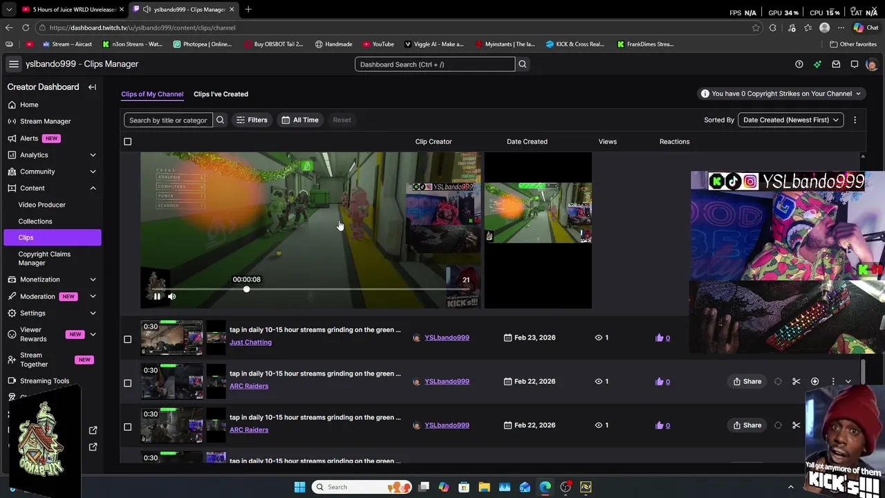The image size is (885, 498).
Task: Select all clips with header checkbox
Action: pyautogui.click(x=127, y=142)
